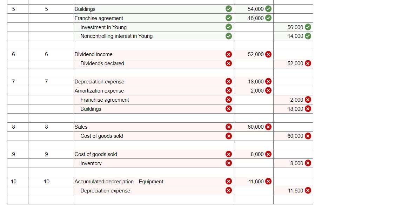Click red X beside Depreciation expense entry 7

228,81
